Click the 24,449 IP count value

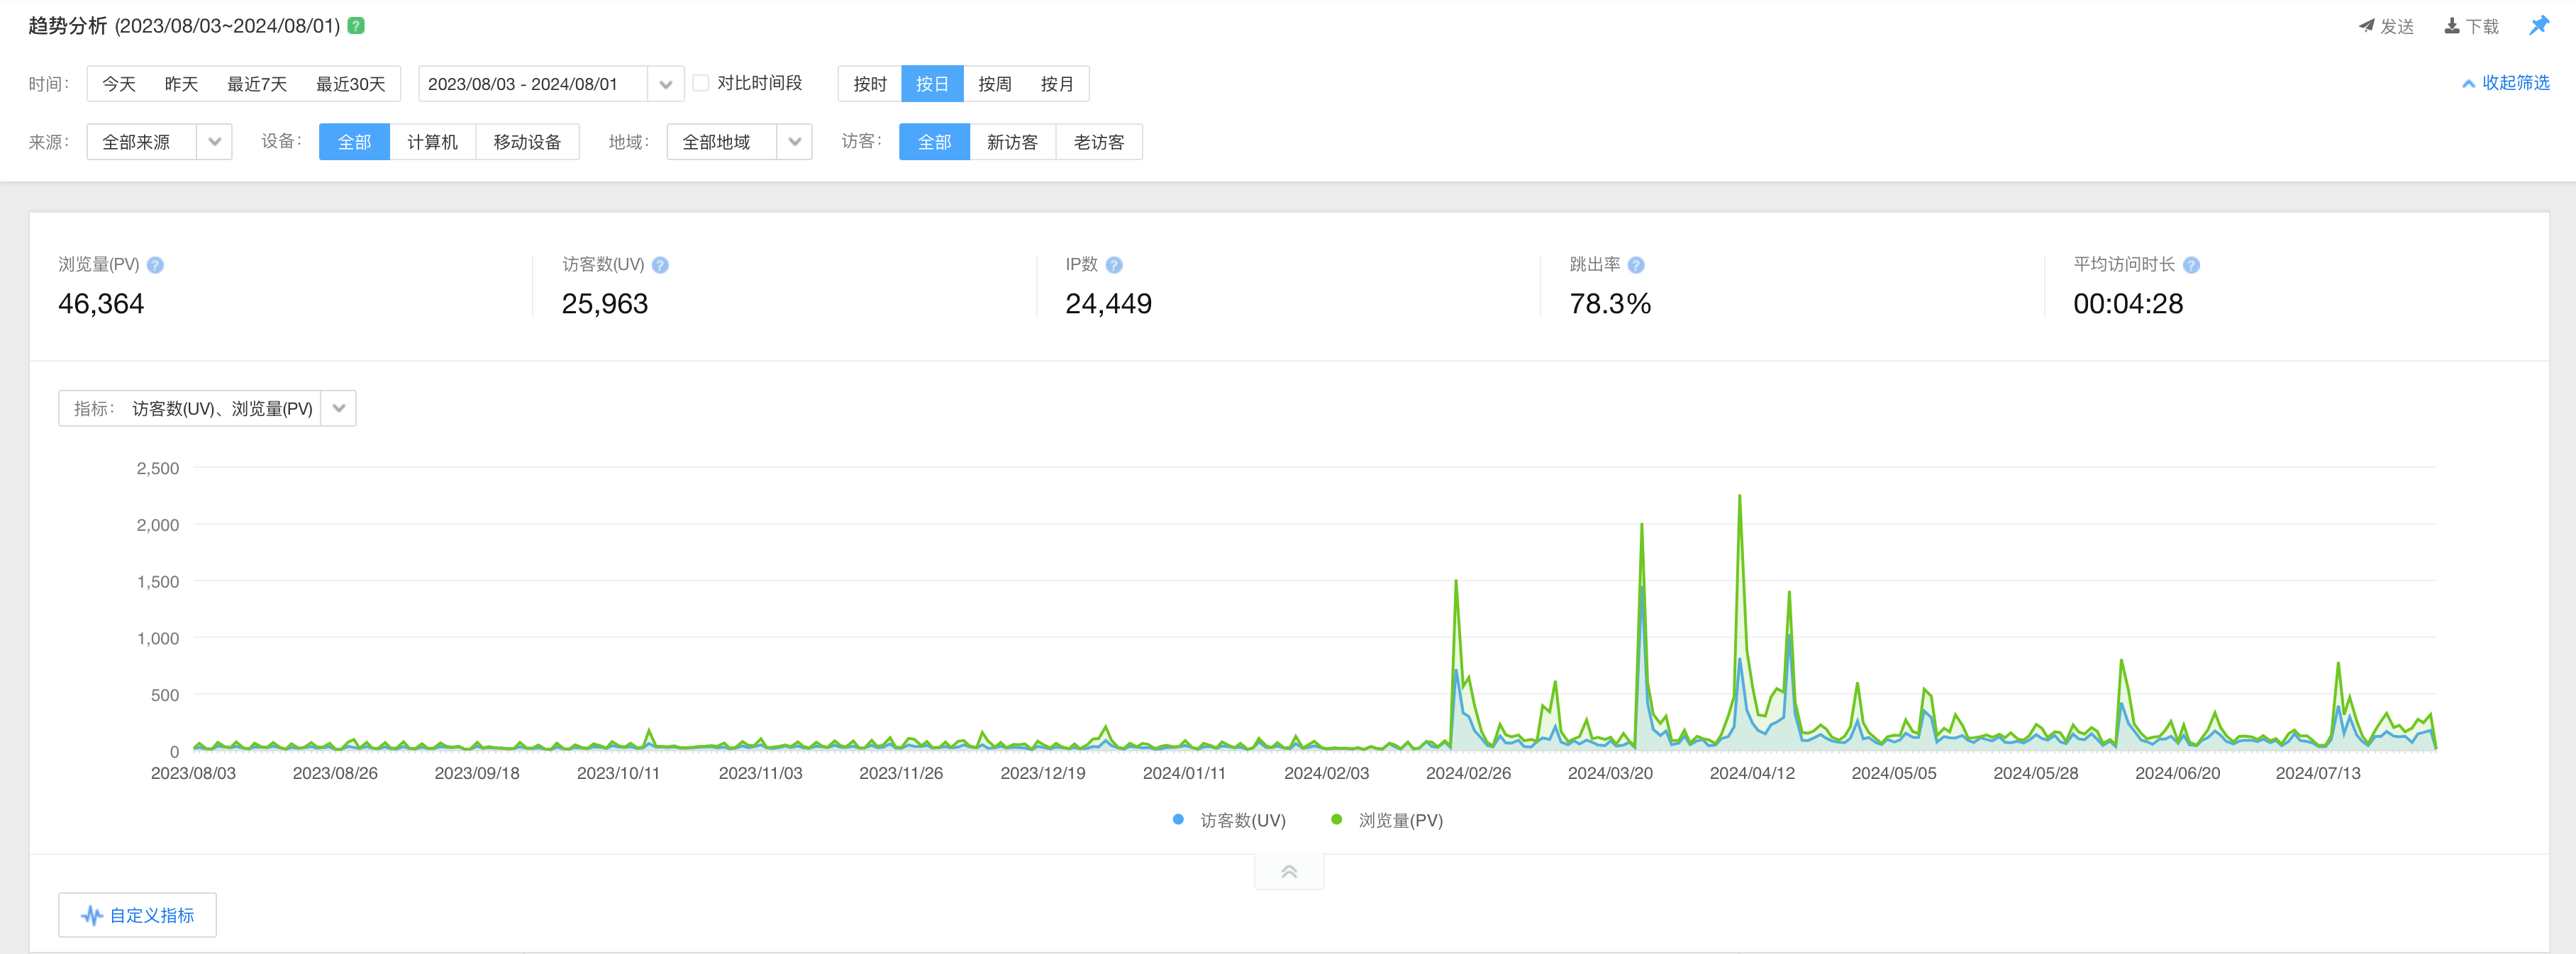click(1109, 303)
